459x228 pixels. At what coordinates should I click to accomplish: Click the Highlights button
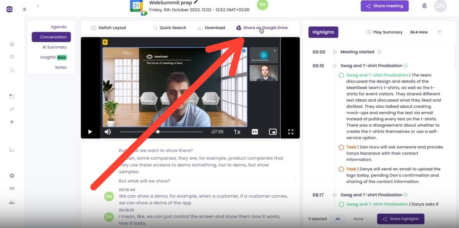323,32
